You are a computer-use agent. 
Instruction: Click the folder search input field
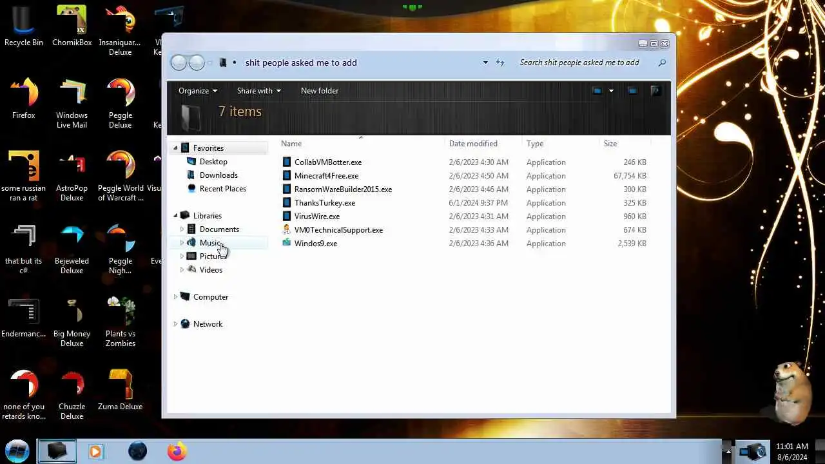(585, 63)
